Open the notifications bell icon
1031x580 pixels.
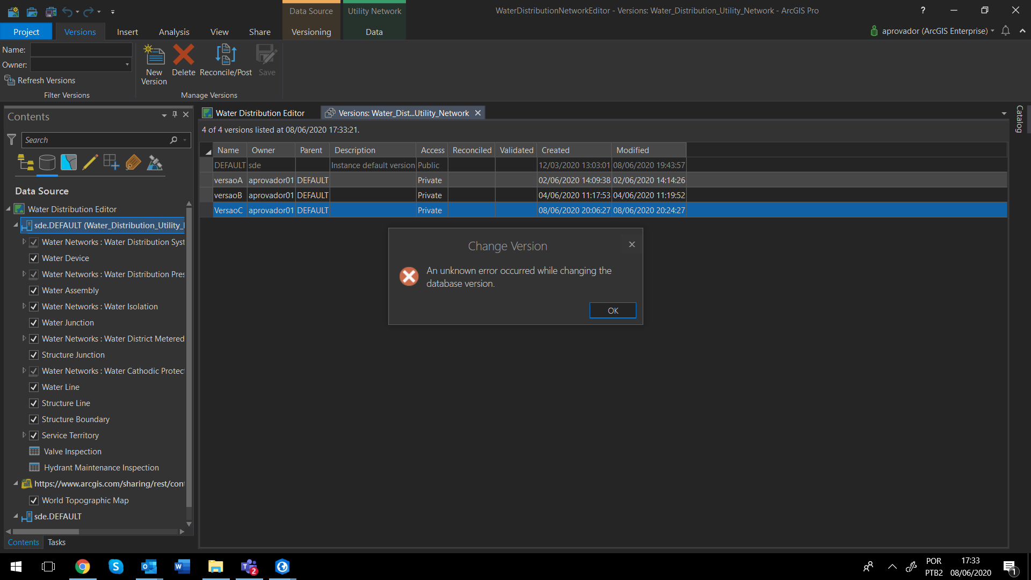1005,31
